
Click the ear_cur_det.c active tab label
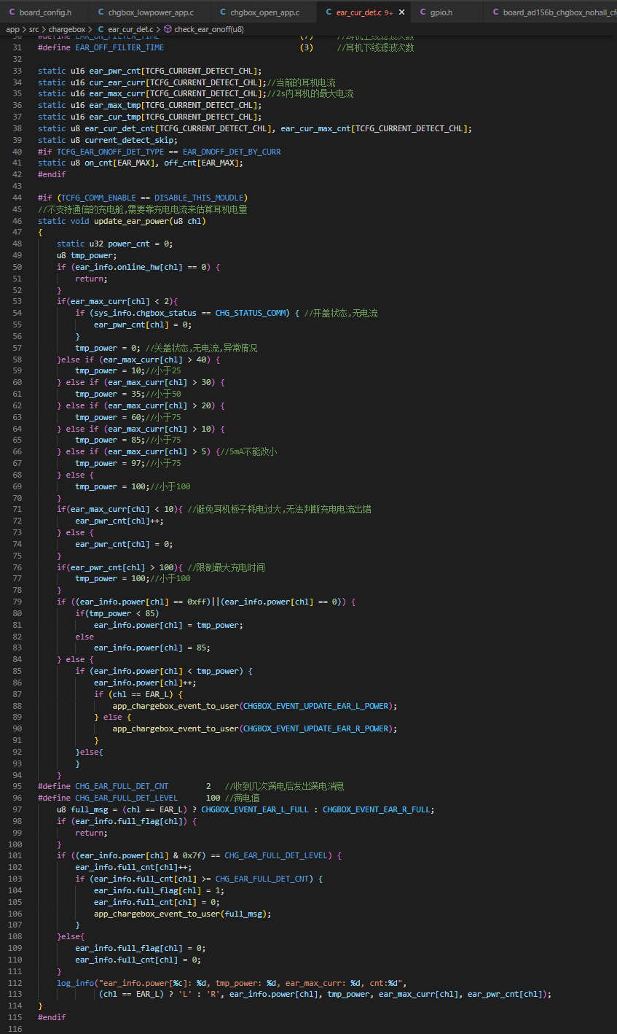[360, 12]
